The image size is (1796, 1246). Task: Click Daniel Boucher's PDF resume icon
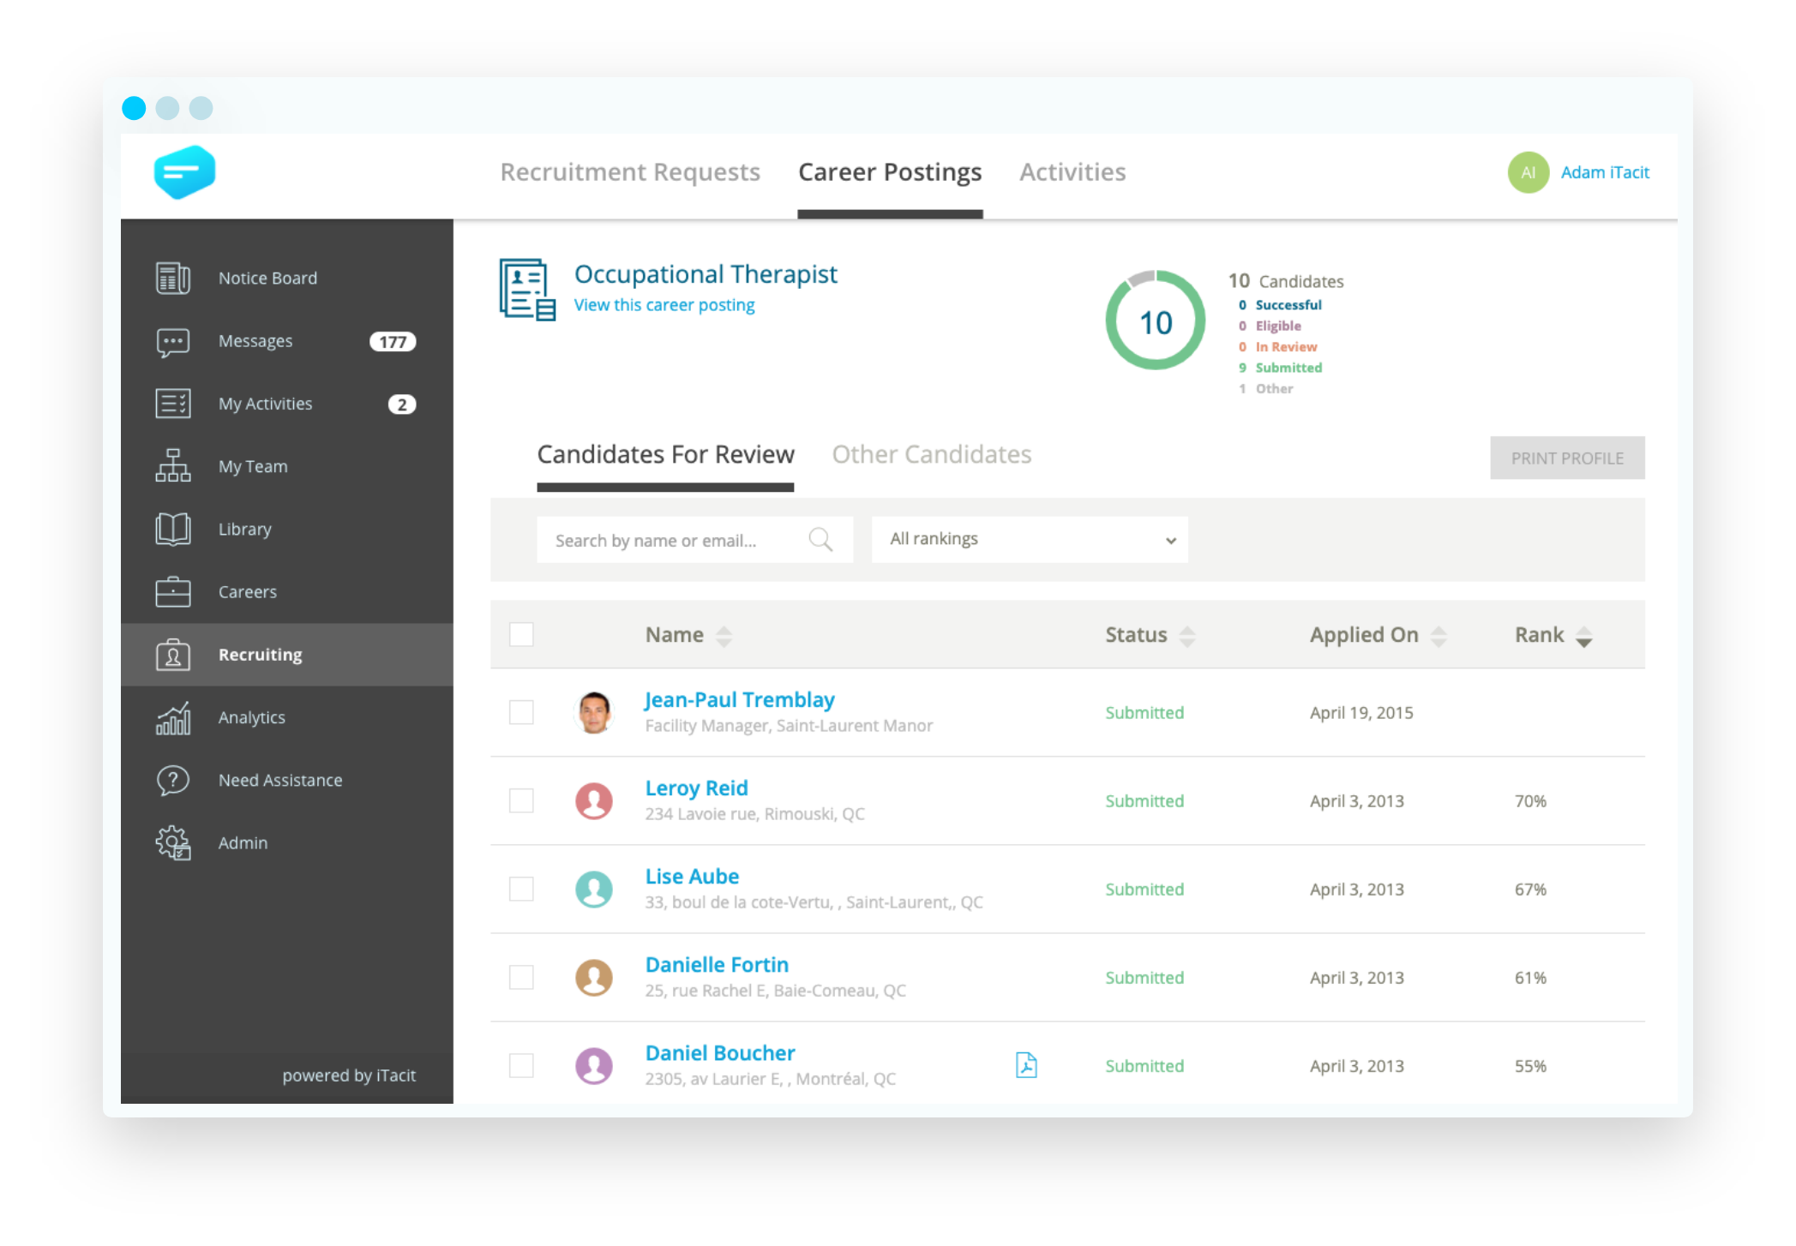click(x=1025, y=1065)
